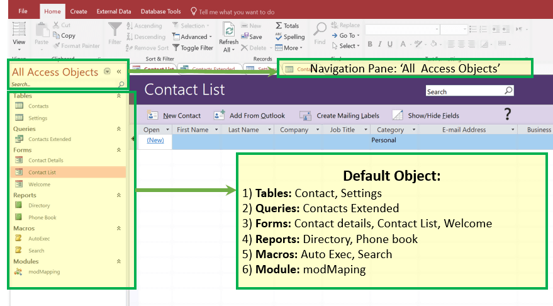The width and height of the screenshot is (553, 306).
Task: Open the Contacts Extended query
Action: tap(49, 139)
